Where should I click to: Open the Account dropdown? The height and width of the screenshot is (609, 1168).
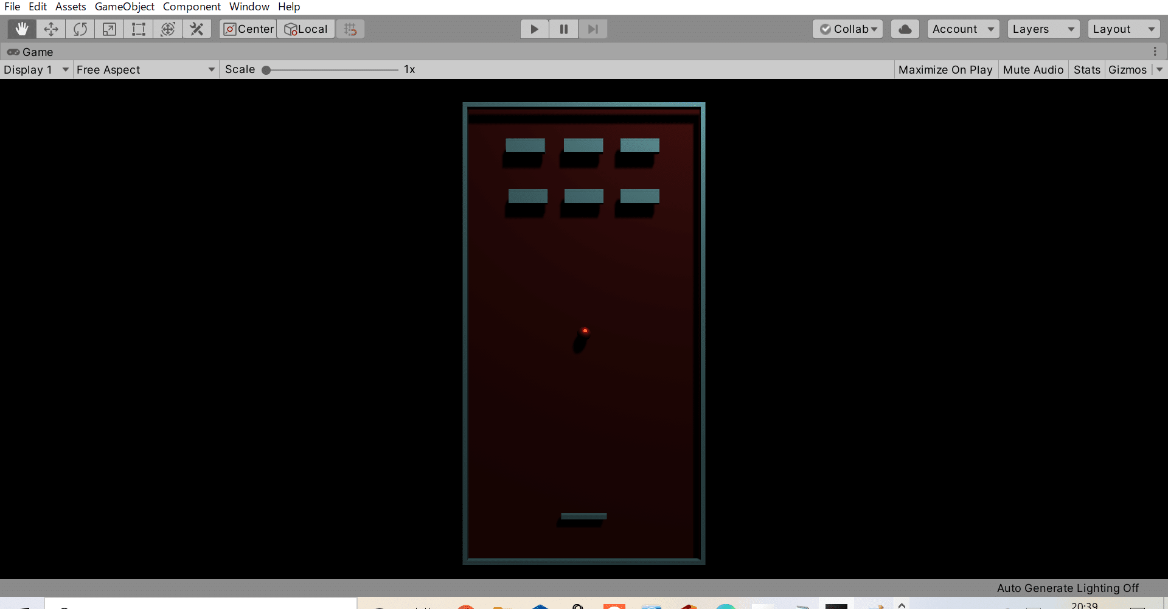point(964,29)
